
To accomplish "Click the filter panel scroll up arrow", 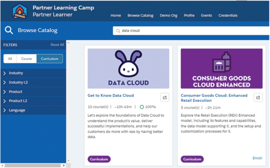I will coord(68,43).
